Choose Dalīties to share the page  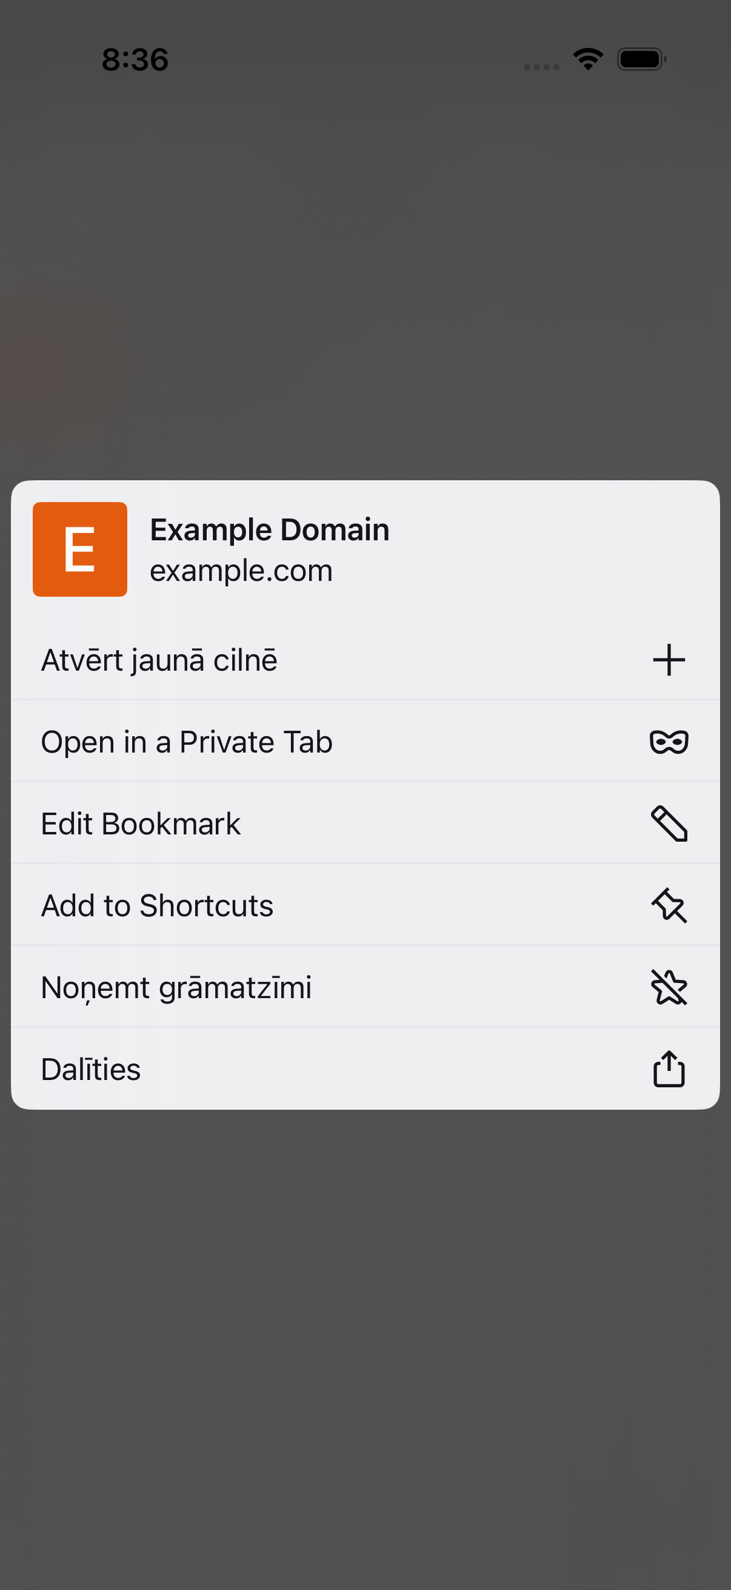[365, 1068]
